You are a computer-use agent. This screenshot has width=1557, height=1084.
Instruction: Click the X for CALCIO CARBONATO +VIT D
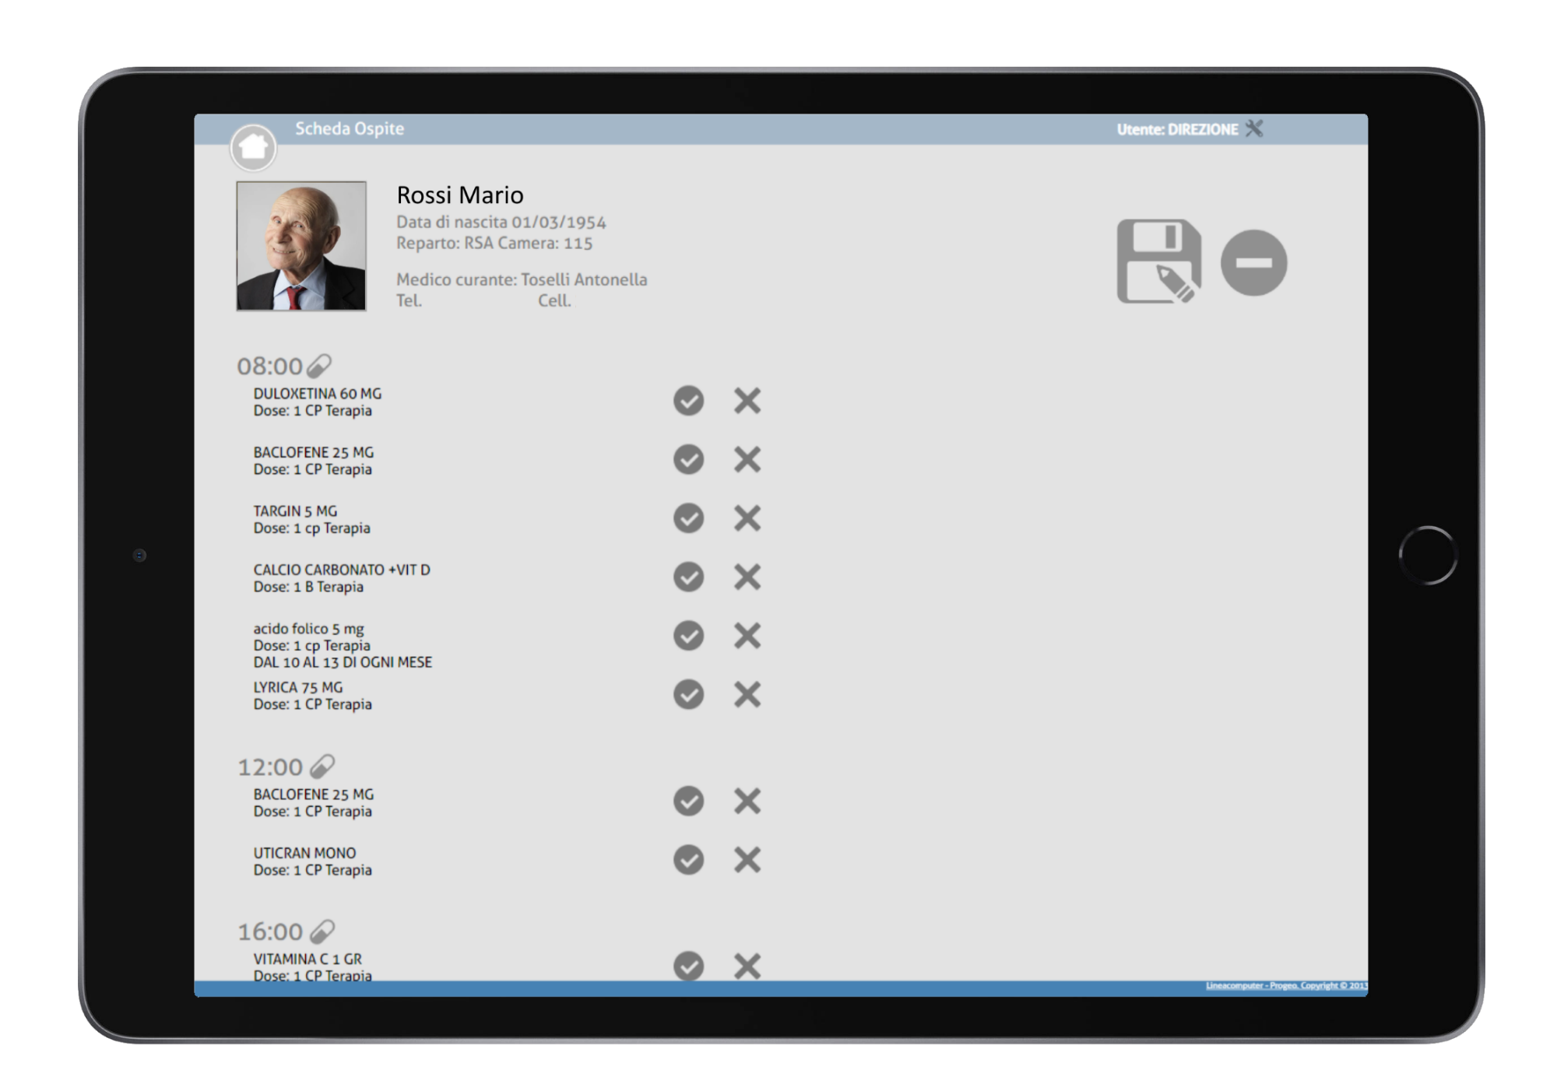pyautogui.click(x=747, y=577)
